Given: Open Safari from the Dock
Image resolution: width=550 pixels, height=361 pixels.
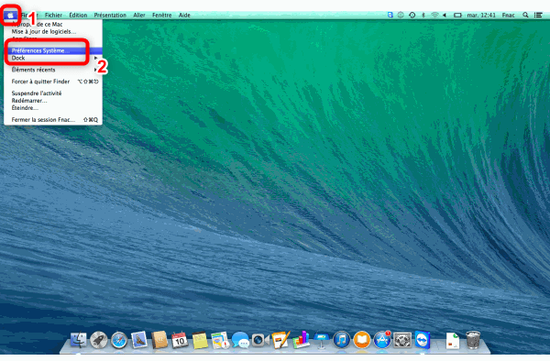Looking at the screenshot, I should 119,340.
